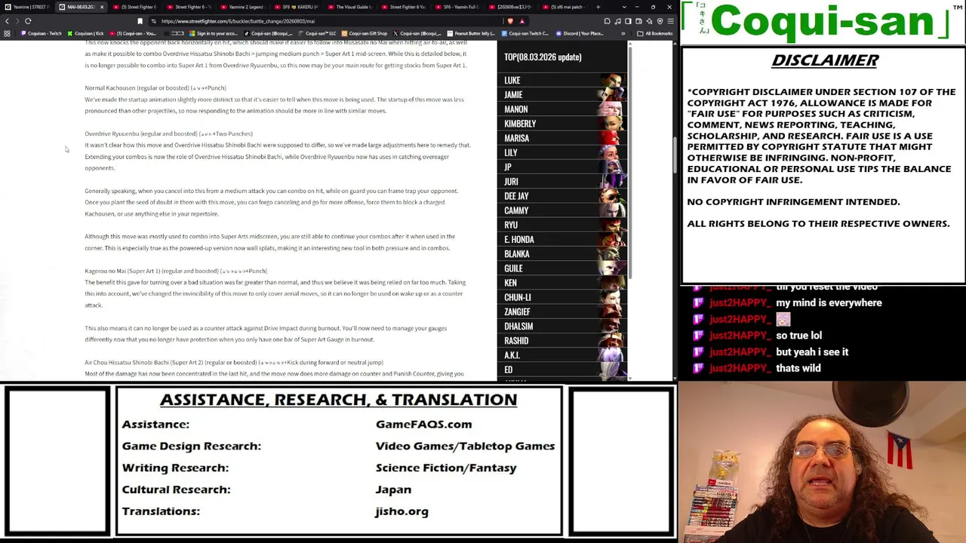The height and width of the screenshot is (543, 966).
Task: Open the Coquisan Twitch bookmark
Action: pos(42,33)
